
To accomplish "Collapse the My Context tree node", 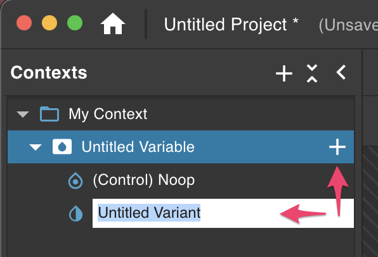I will coord(23,115).
